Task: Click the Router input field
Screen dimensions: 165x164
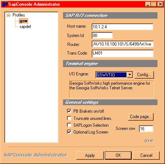Action: tap(122, 44)
